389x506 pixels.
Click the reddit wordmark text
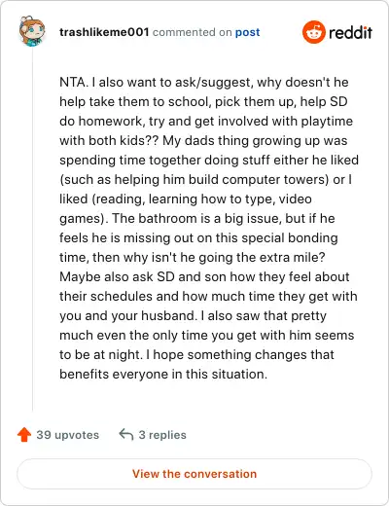point(350,32)
